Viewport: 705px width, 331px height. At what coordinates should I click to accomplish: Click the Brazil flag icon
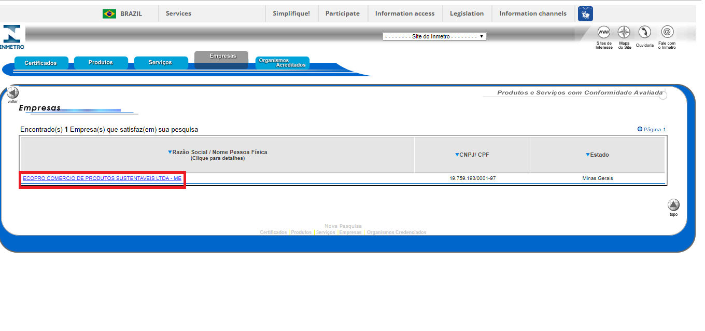click(x=109, y=14)
